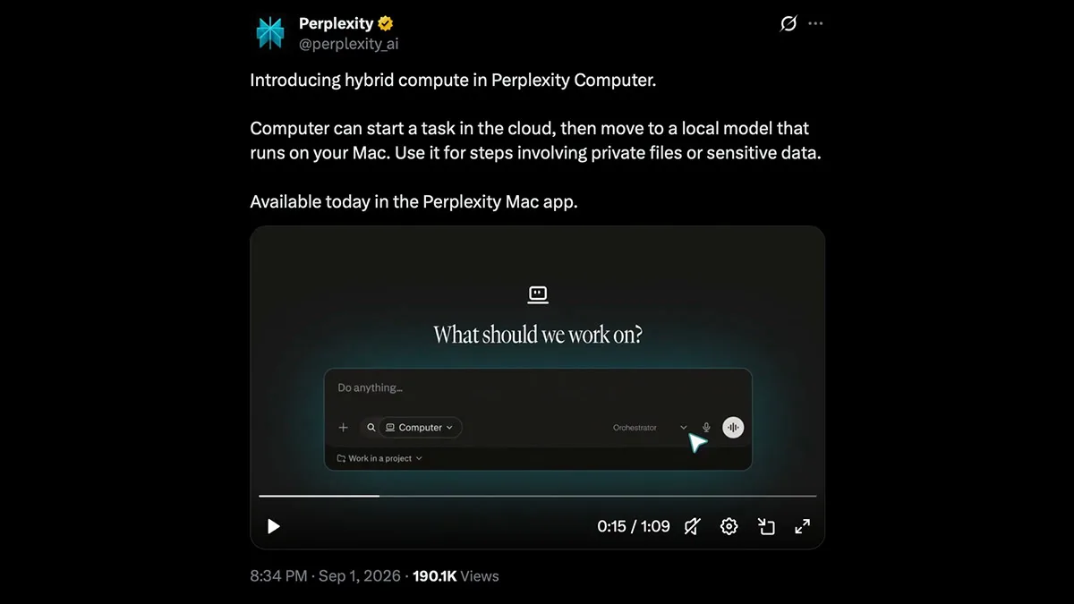Click the Do anything prompt field

click(538, 388)
